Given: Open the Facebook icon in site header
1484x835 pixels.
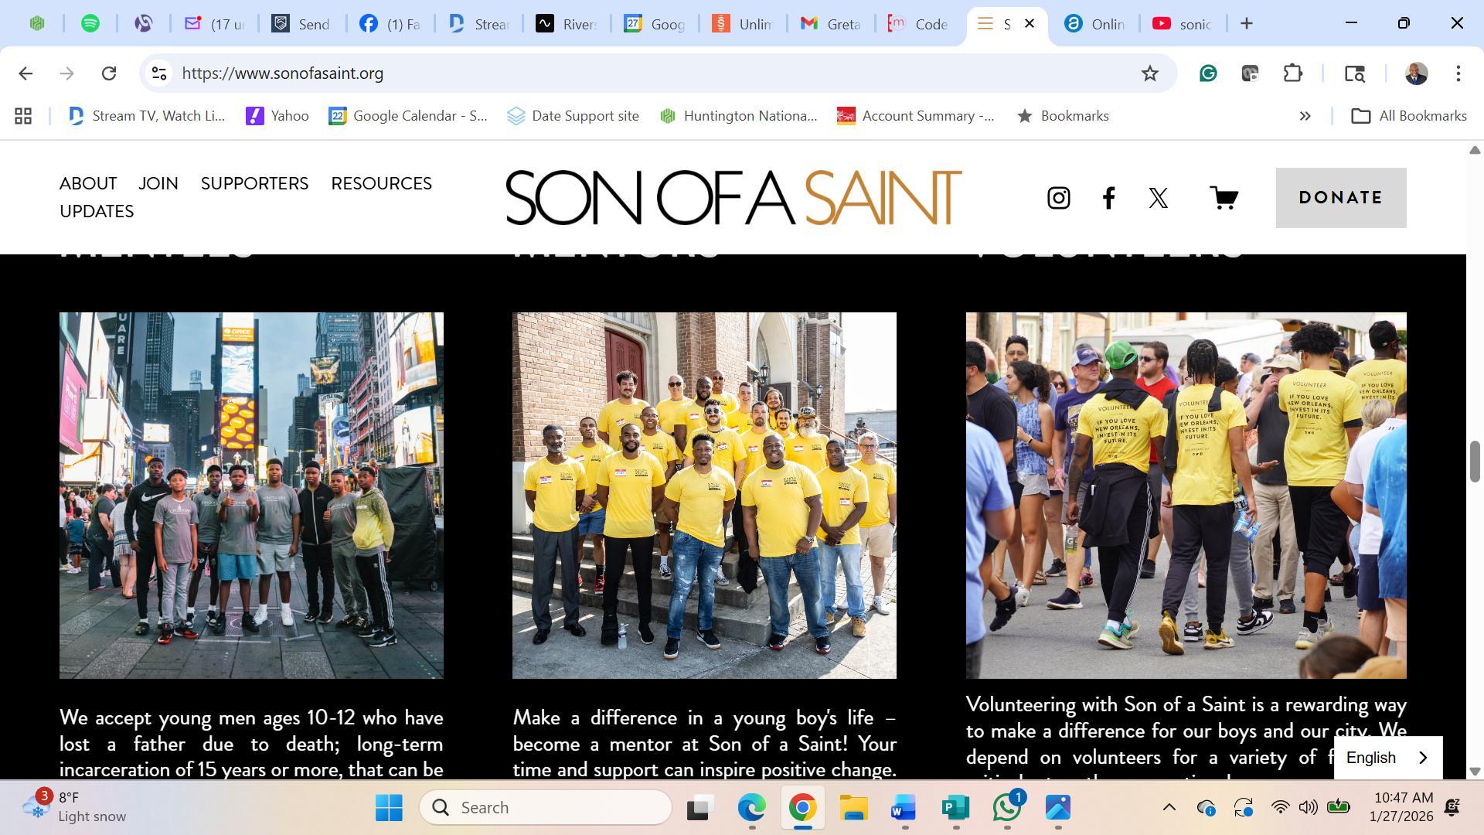Looking at the screenshot, I should (x=1108, y=198).
